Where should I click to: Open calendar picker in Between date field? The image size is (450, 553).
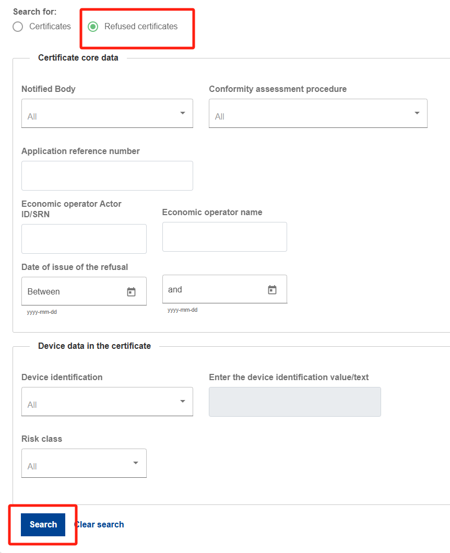click(131, 292)
